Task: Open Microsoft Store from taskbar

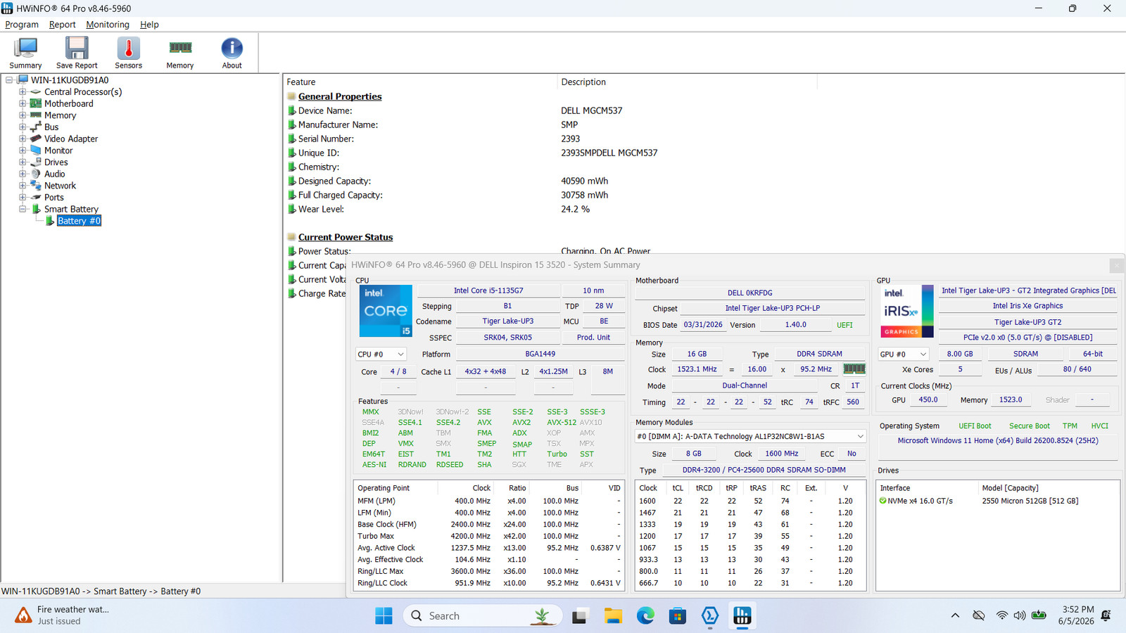Action: [x=678, y=616]
